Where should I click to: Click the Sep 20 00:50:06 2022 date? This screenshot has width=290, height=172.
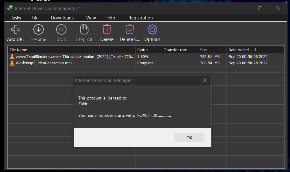pyautogui.click(x=248, y=56)
